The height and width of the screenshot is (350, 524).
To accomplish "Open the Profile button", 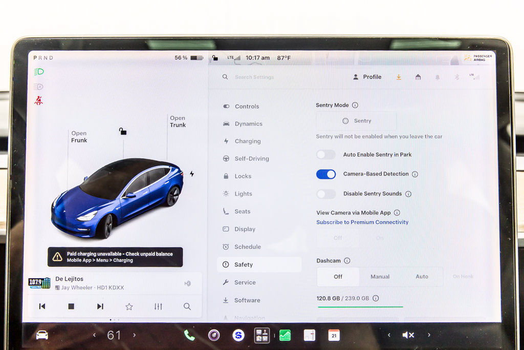I will tap(367, 77).
